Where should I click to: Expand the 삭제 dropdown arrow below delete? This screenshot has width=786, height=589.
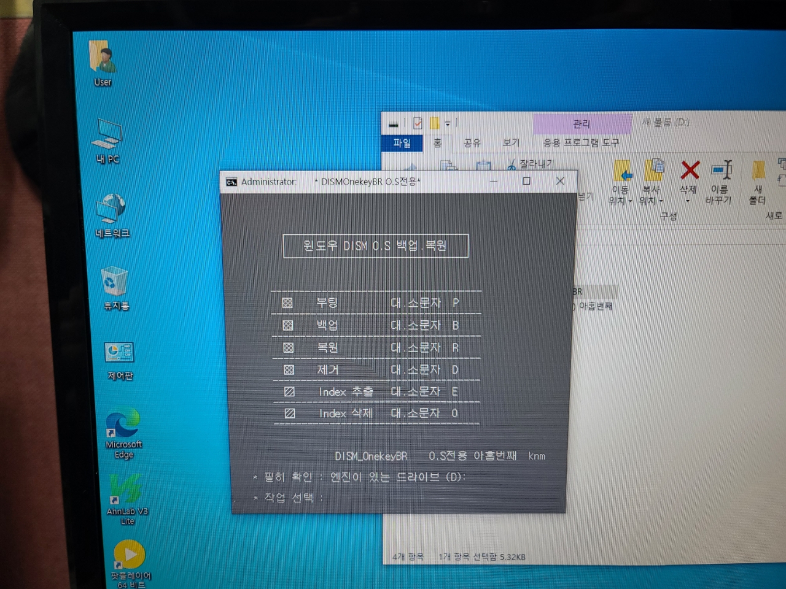click(x=688, y=201)
